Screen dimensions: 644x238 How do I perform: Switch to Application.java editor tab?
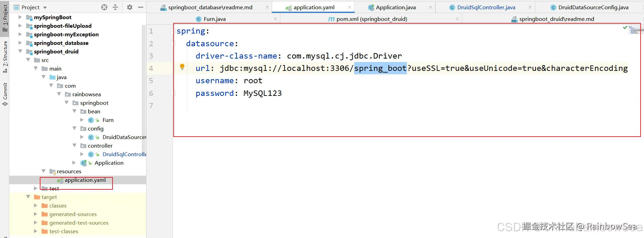tap(396, 7)
